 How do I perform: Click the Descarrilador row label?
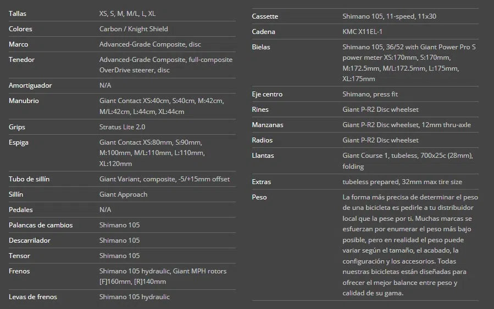pyautogui.click(x=30, y=241)
